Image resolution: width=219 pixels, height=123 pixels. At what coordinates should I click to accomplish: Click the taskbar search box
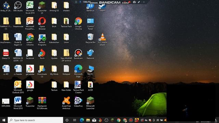pos(36,120)
